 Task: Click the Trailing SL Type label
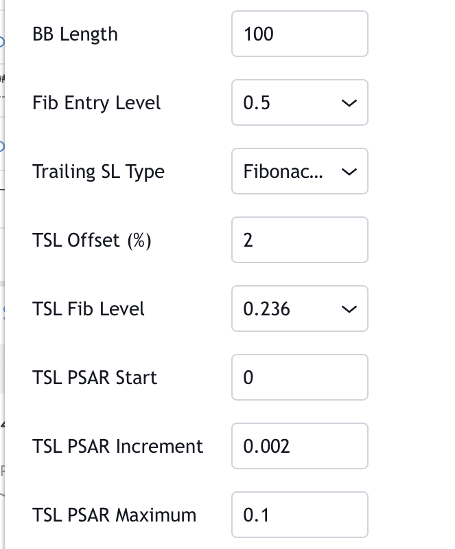[x=98, y=172]
